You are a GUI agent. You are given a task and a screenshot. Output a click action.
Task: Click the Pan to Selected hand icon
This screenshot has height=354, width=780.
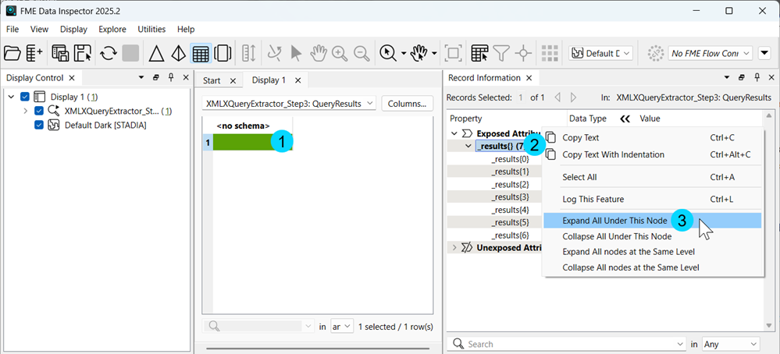[x=418, y=53]
